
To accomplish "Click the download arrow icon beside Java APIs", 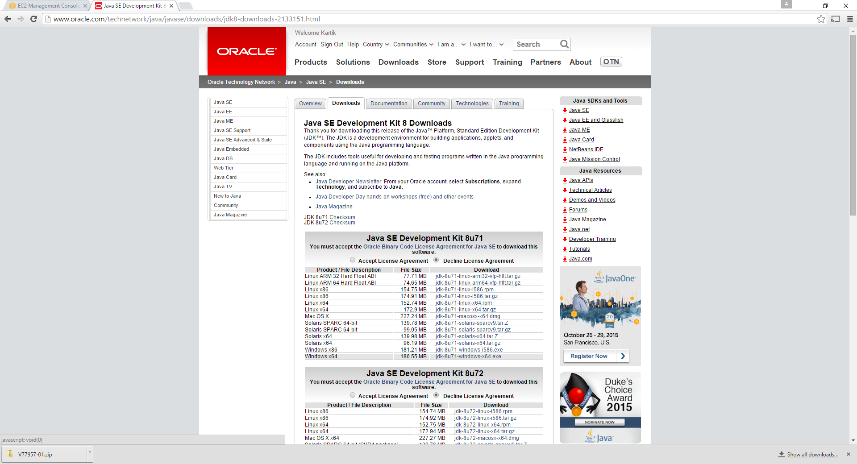I will (565, 180).
